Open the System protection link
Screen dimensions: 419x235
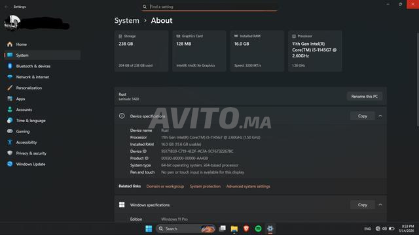[x=205, y=187]
